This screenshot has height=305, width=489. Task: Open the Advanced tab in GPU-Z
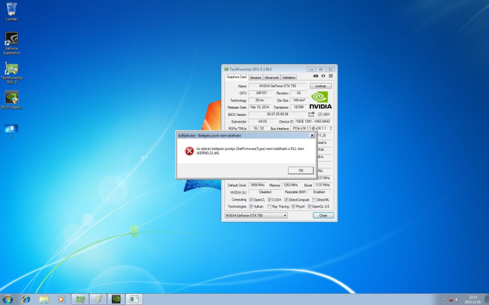(x=271, y=77)
